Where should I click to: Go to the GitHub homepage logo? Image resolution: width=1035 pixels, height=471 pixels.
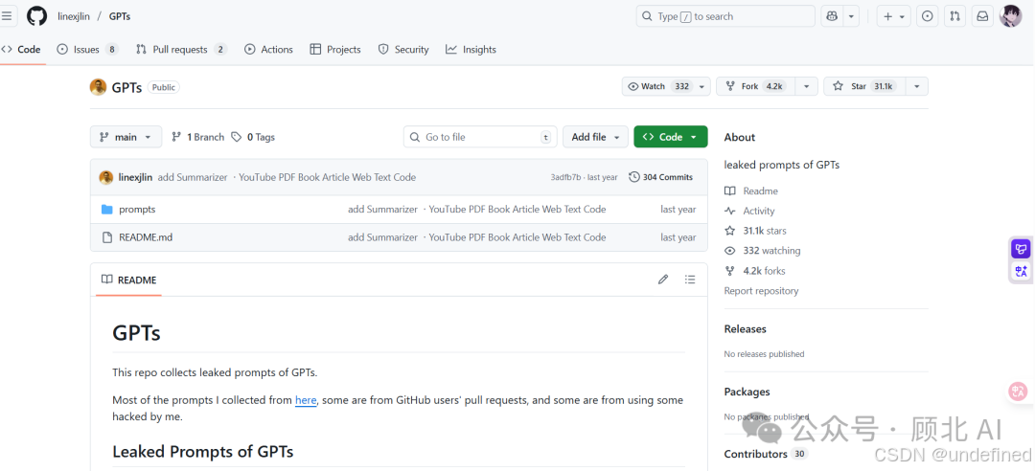tap(37, 16)
